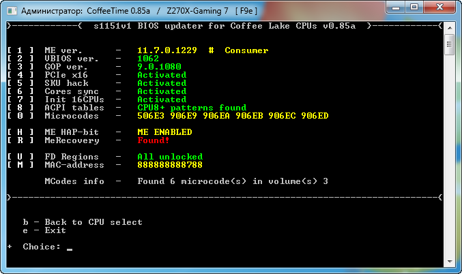
Task: Close the CoffeeTime window
Action: click(439, 7)
